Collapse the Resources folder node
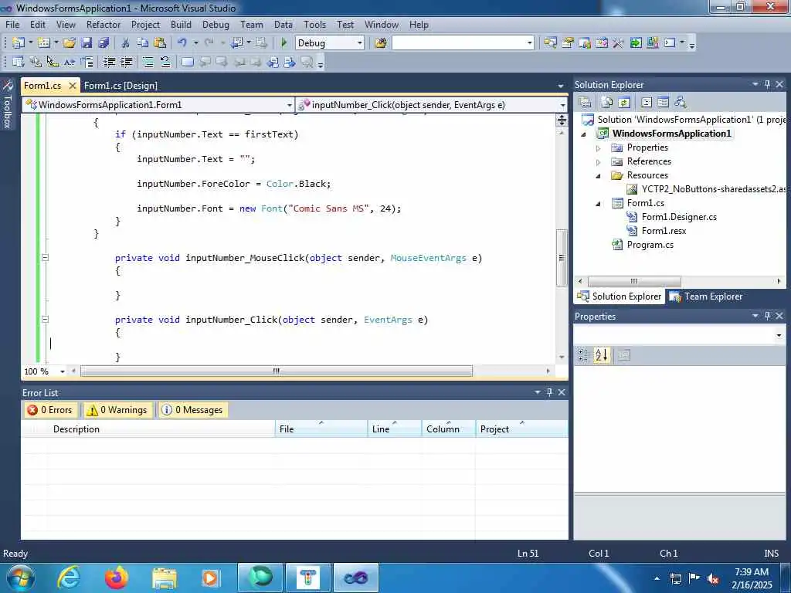This screenshot has height=593, width=791. (599, 176)
